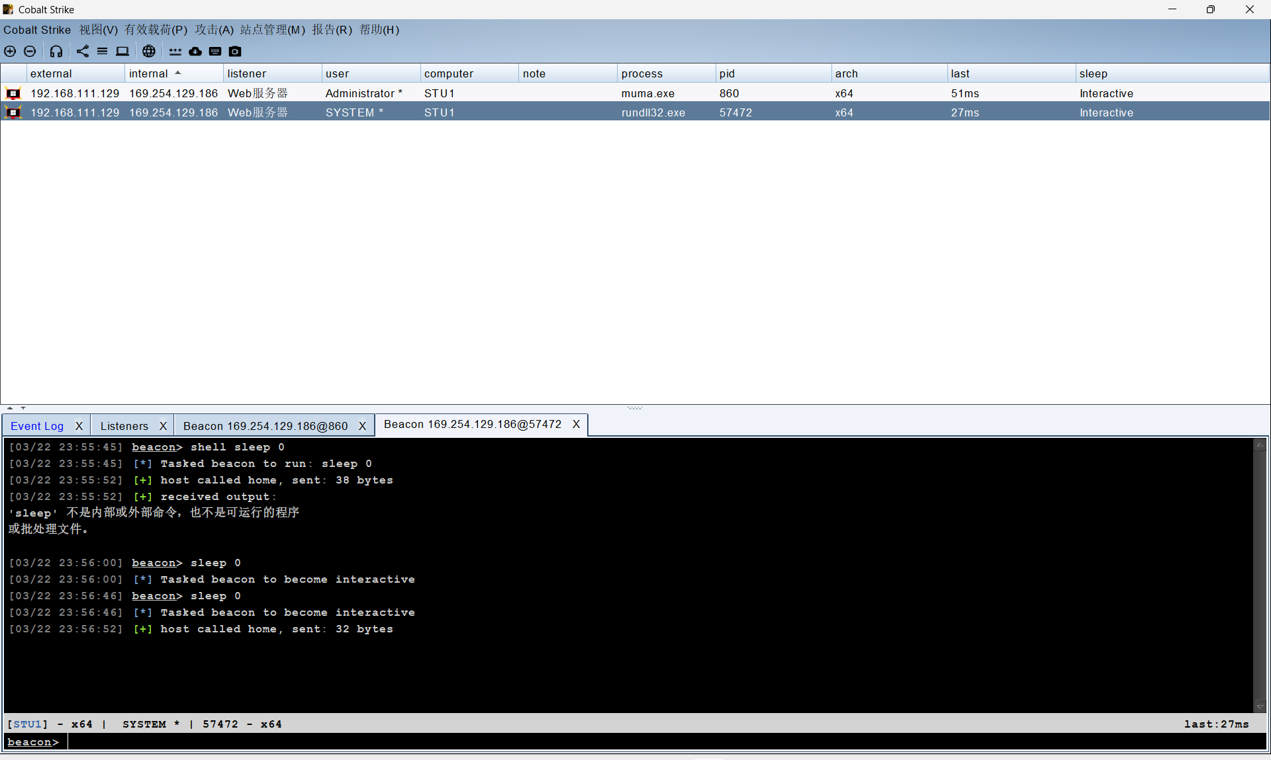Click the down arrow on the pane splitter
Image resolution: width=1271 pixels, height=760 pixels.
[x=23, y=408]
